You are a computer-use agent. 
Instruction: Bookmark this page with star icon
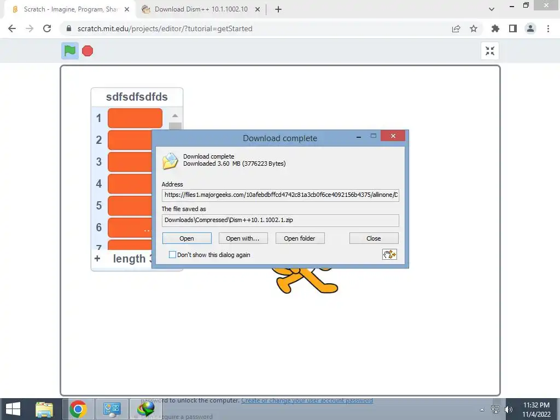point(474,28)
